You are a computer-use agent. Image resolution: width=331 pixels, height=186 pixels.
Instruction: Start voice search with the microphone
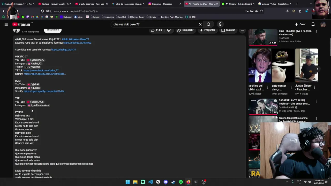[x=220, y=24]
